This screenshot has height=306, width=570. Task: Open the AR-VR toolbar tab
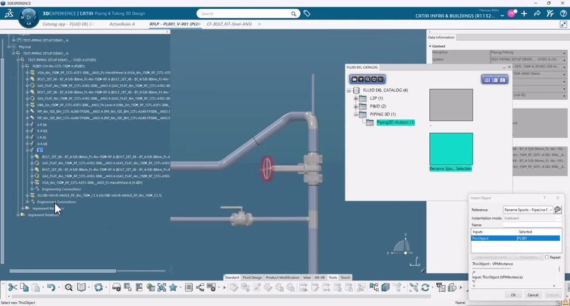pos(319,278)
